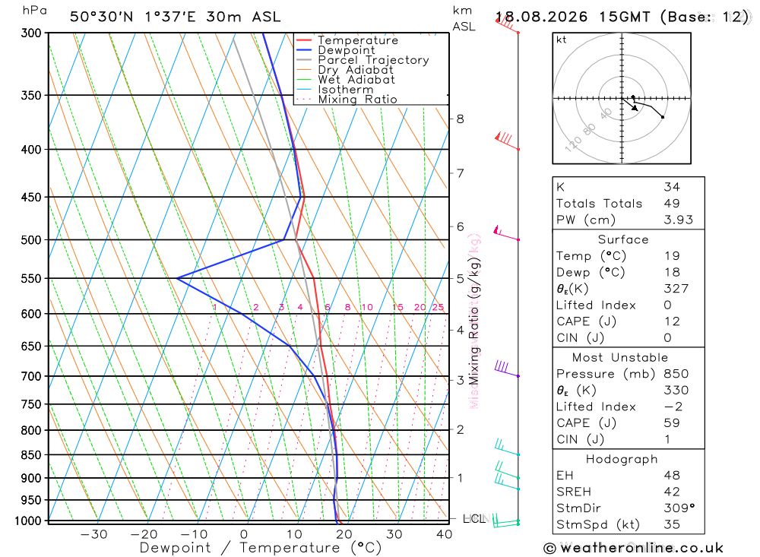760x557 pixels.
Task: Click the Most Unstable θE value 330
Action: click(676, 391)
